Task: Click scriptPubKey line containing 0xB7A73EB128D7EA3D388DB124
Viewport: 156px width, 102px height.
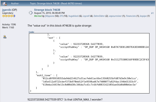Action: point(104,47)
